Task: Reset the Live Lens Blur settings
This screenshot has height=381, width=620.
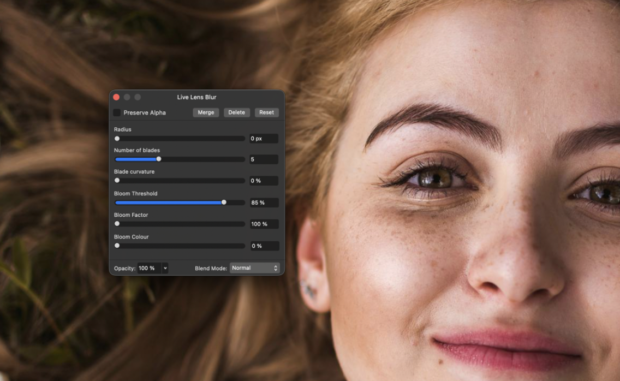Action: click(266, 112)
